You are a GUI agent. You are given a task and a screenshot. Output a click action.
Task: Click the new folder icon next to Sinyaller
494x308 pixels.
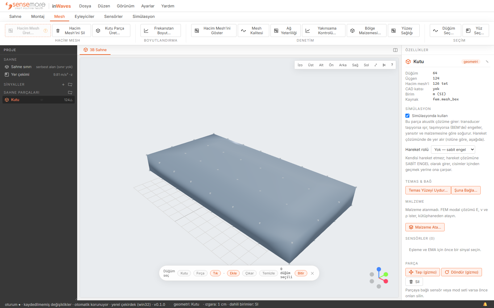(x=70, y=84)
